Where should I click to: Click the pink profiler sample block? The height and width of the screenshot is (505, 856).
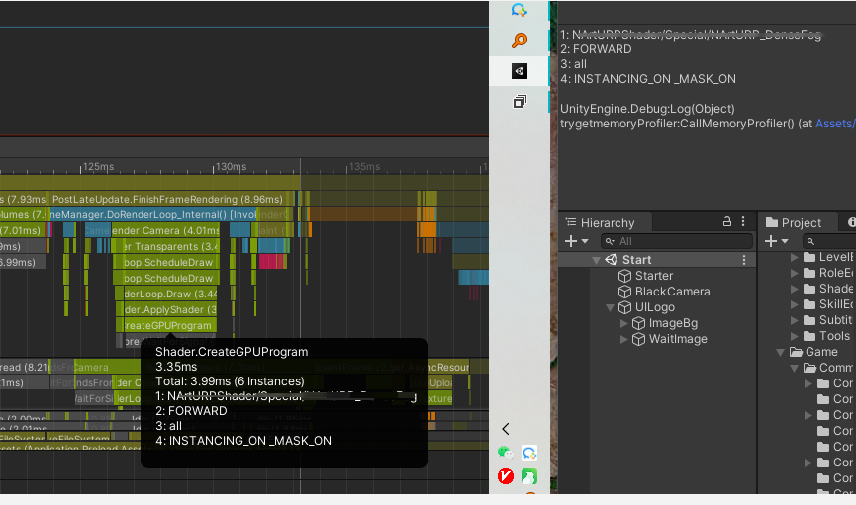pos(272,262)
